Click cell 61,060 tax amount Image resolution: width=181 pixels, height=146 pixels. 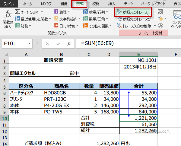139,124
